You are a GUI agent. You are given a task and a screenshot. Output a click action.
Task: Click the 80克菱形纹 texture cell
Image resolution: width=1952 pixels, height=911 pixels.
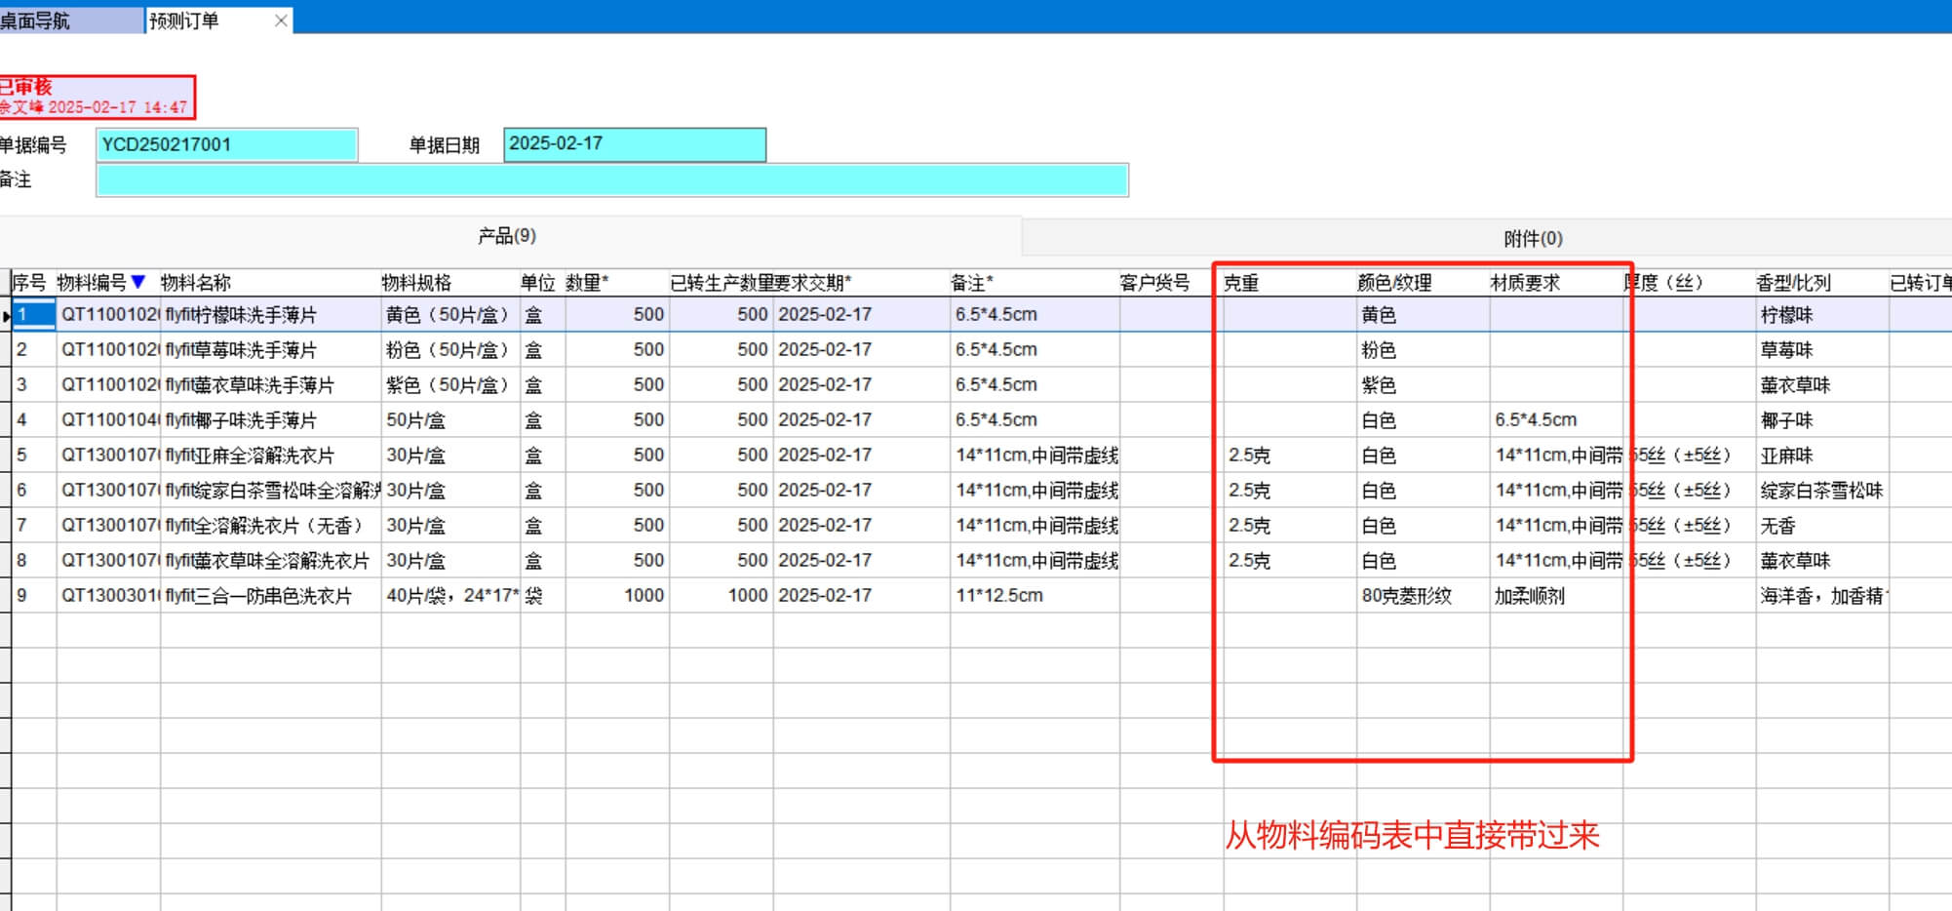point(1407,596)
